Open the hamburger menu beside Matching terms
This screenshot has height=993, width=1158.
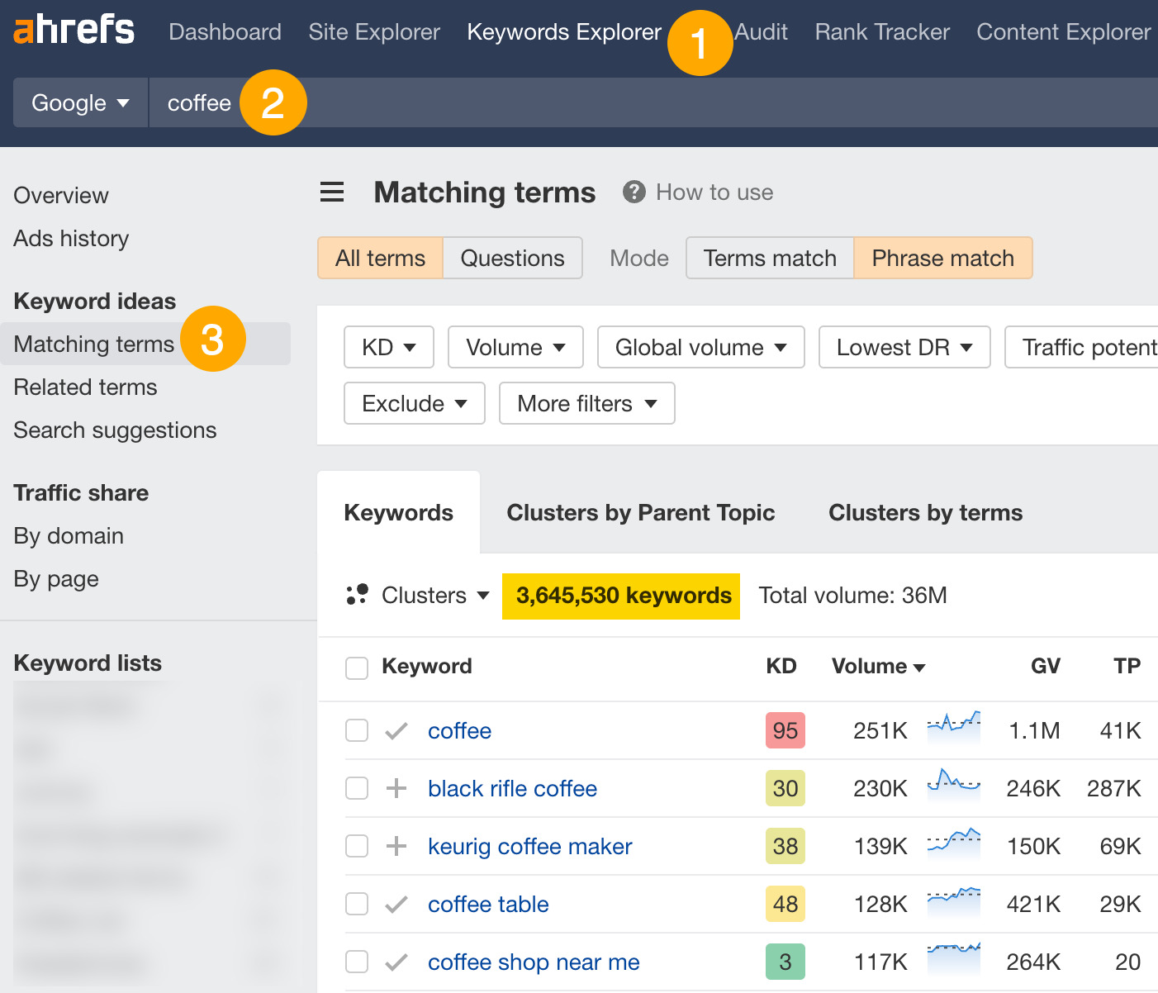point(331,192)
